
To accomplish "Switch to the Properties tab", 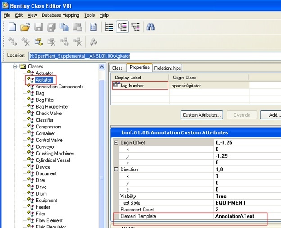I will pyautogui.click(x=140, y=68).
